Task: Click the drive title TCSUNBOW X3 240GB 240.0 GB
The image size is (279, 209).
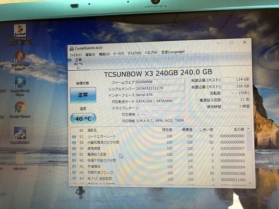Action: click(158, 73)
